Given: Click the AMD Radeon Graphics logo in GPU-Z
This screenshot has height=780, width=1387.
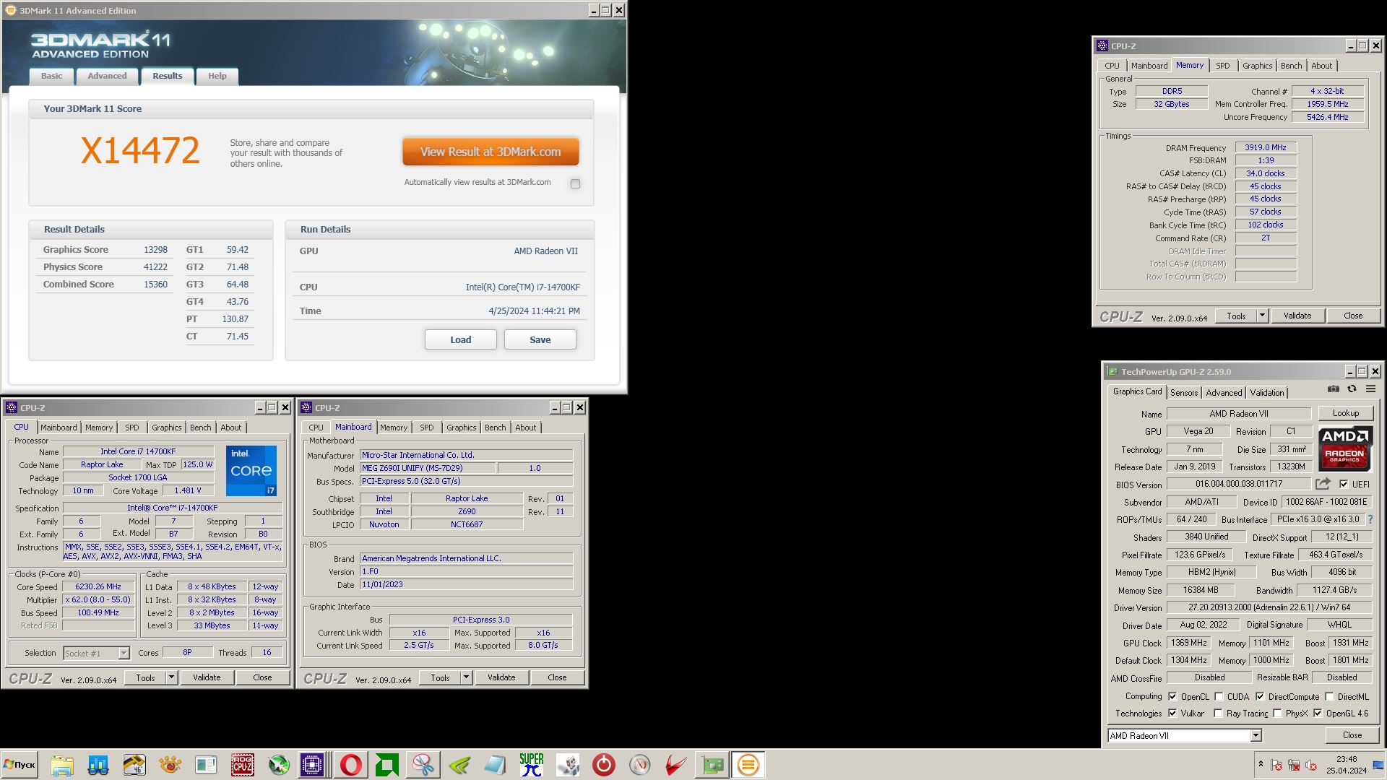Looking at the screenshot, I should coord(1344,448).
